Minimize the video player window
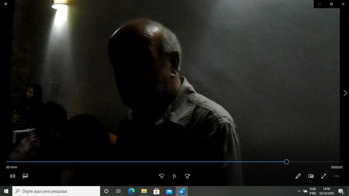 tap(320, 4)
